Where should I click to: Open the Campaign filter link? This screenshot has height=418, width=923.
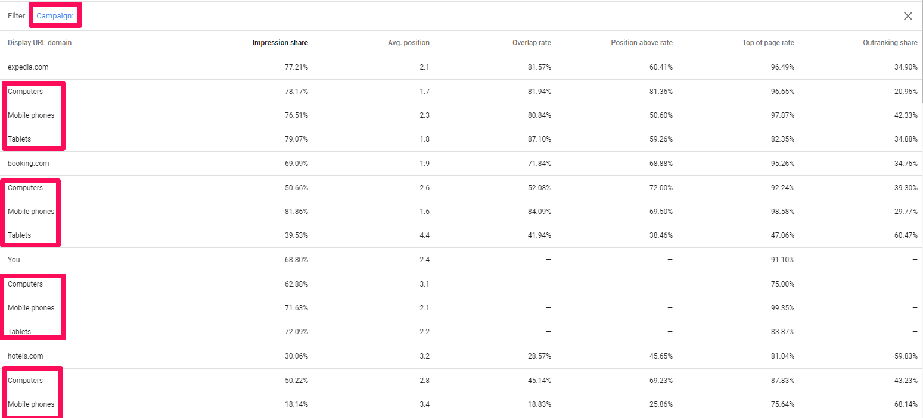tap(55, 16)
